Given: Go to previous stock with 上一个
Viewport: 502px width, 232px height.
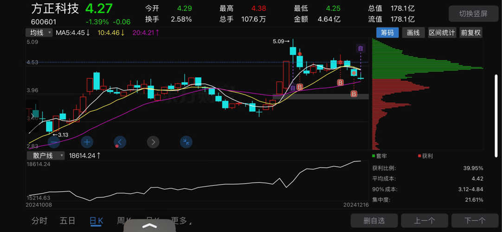Looking at the screenshot, I should tap(425, 220).
